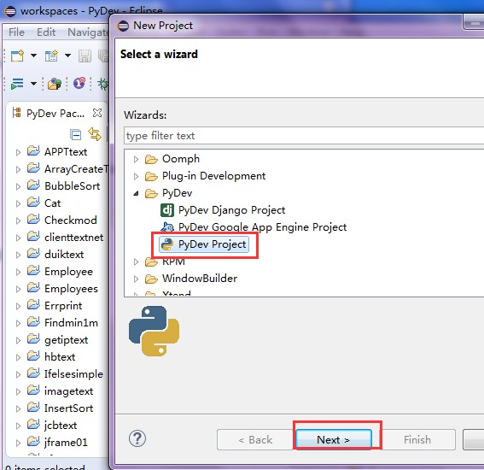This screenshot has width=484, height=470.
Task: Click the run list toolbar icon
Action: pyautogui.click(x=17, y=84)
